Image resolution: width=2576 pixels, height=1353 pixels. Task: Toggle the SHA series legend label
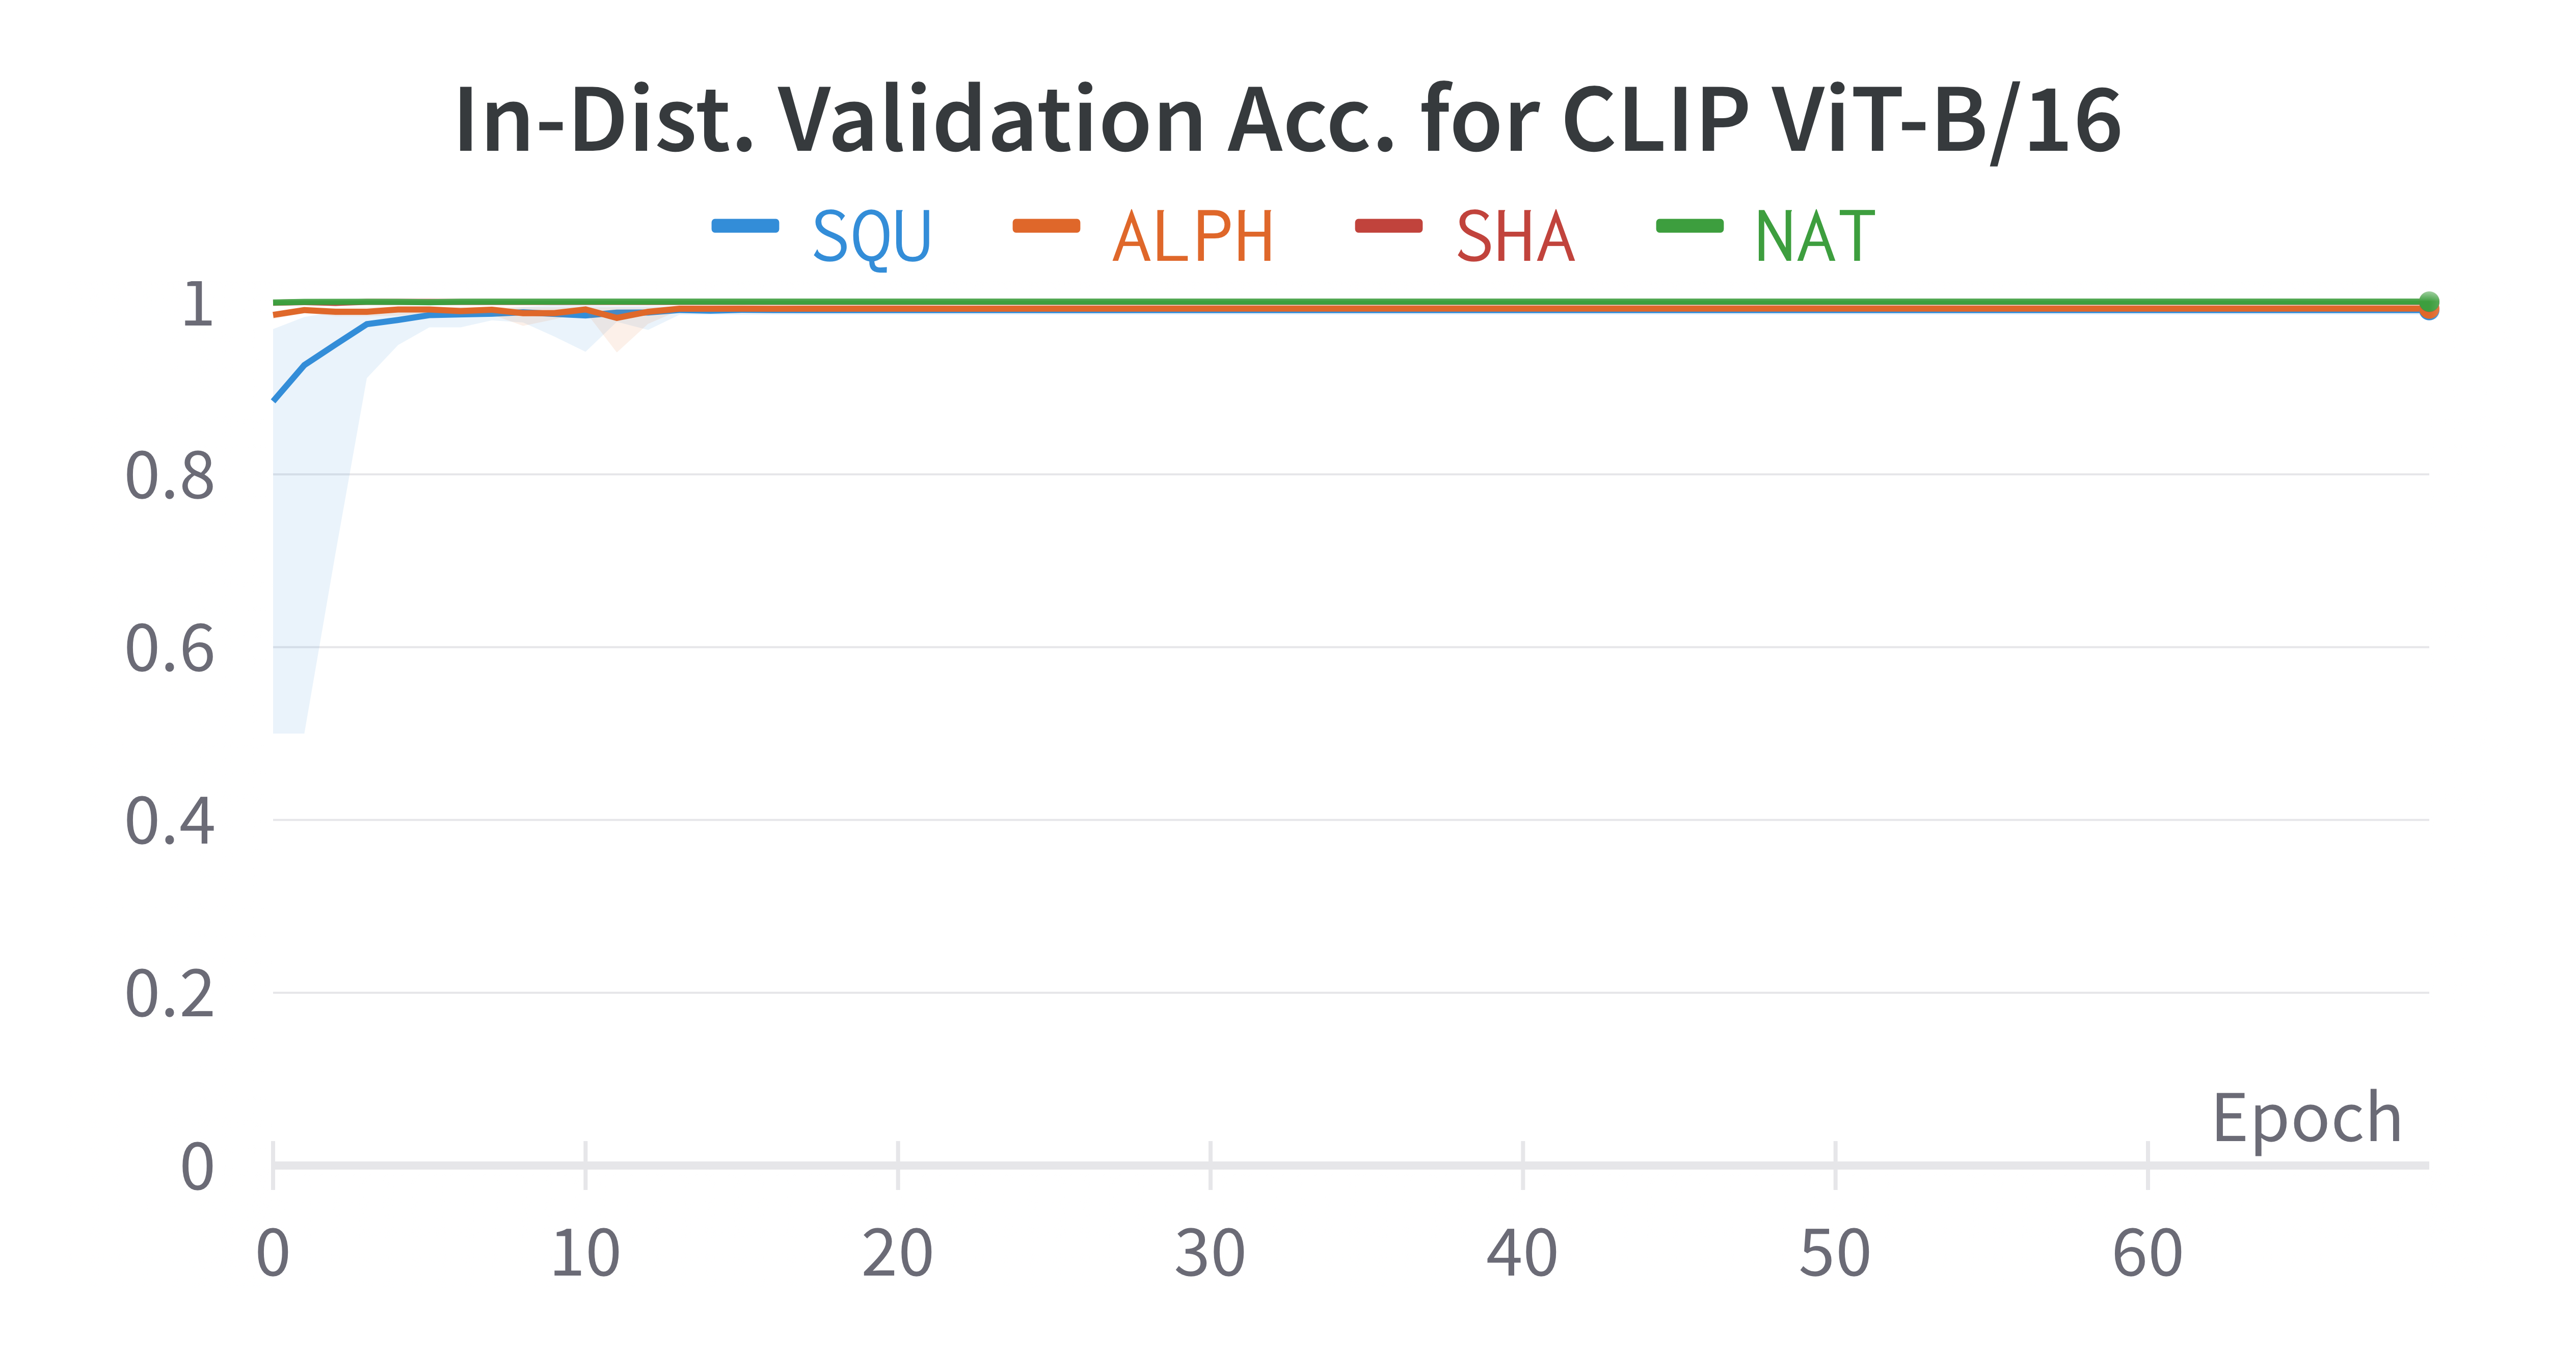[1515, 237]
